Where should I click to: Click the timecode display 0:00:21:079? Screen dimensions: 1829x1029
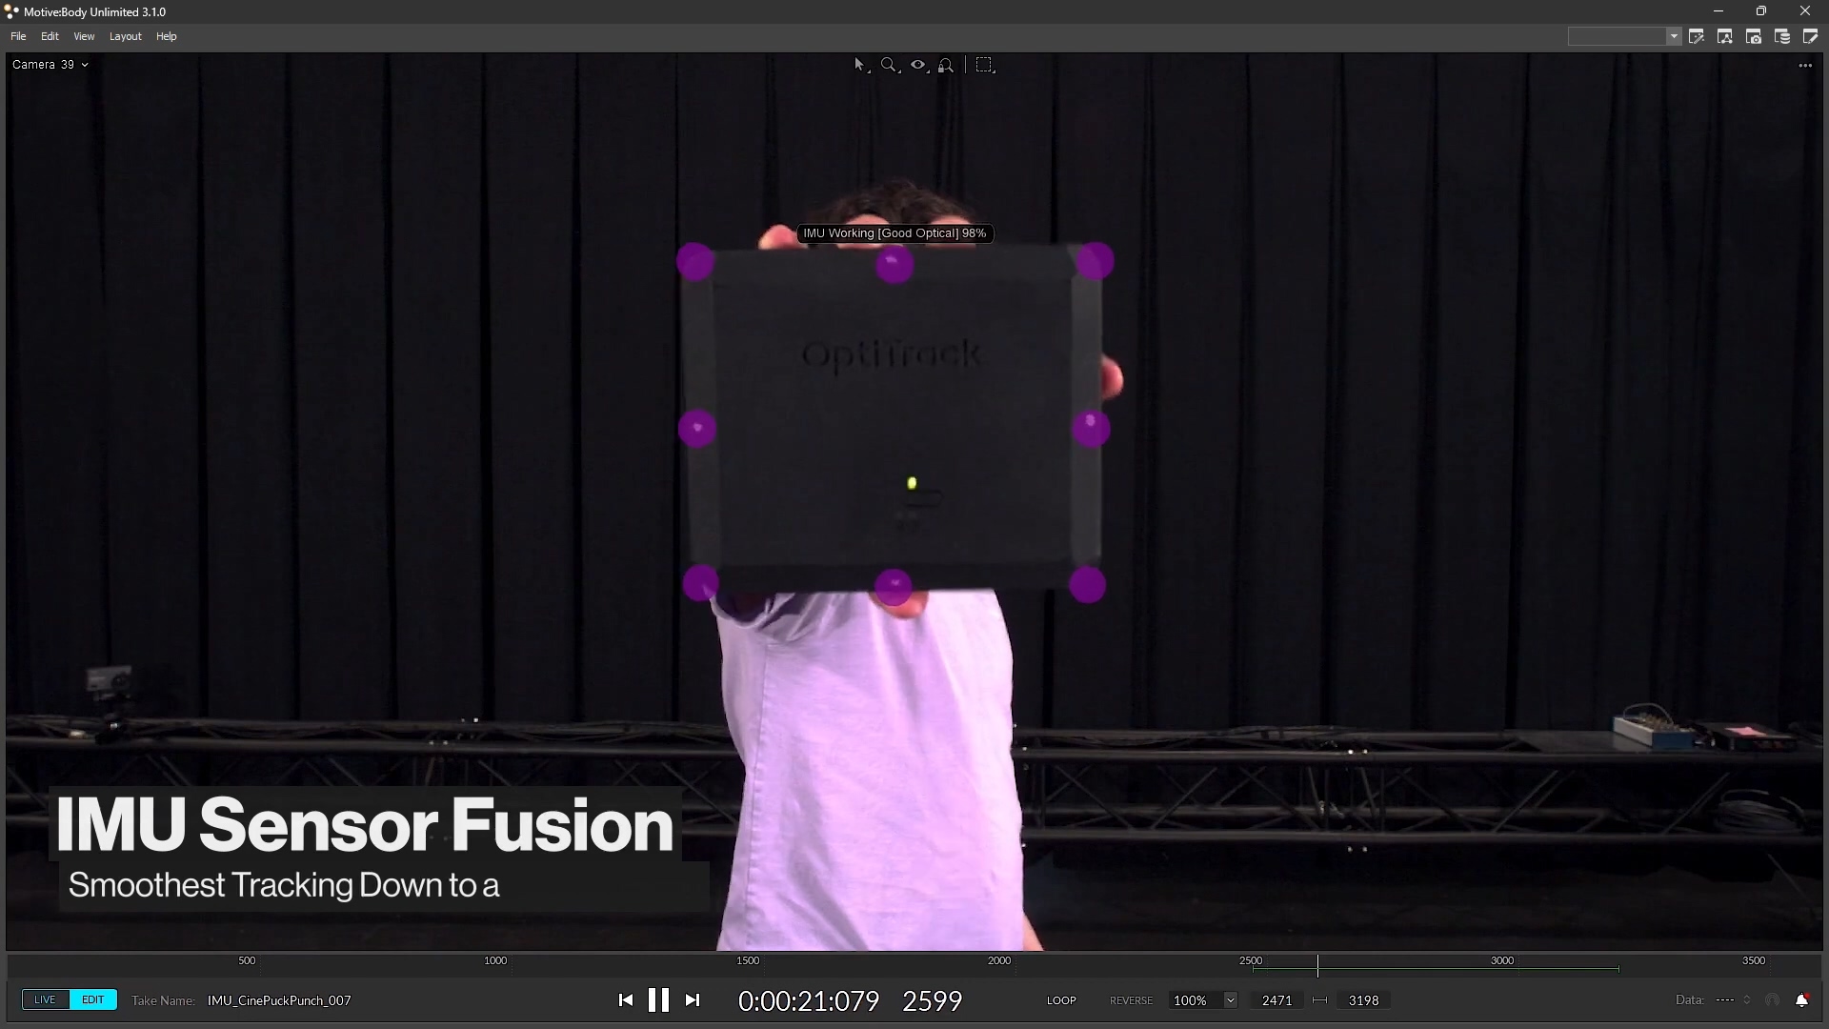click(x=809, y=1000)
